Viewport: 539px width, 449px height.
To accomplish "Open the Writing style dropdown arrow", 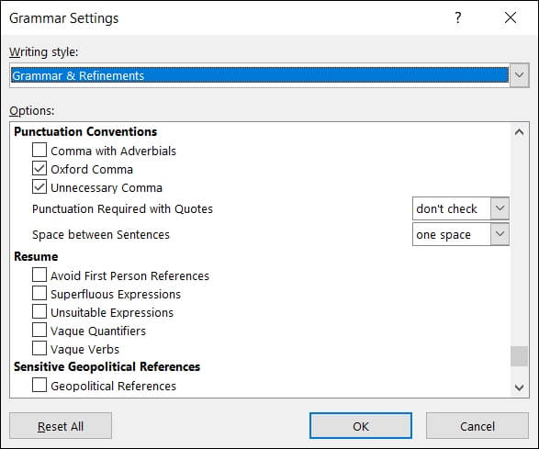I will coord(519,75).
